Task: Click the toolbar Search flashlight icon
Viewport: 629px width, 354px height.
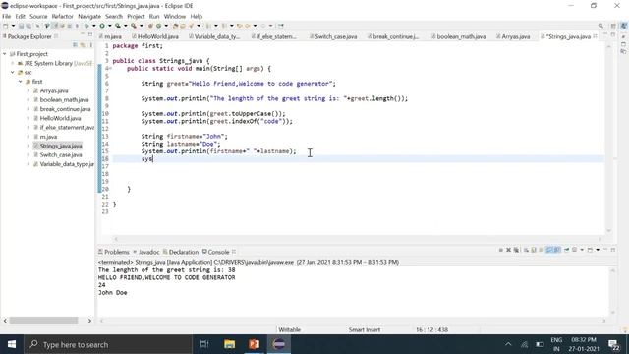Action: point(191,26)
